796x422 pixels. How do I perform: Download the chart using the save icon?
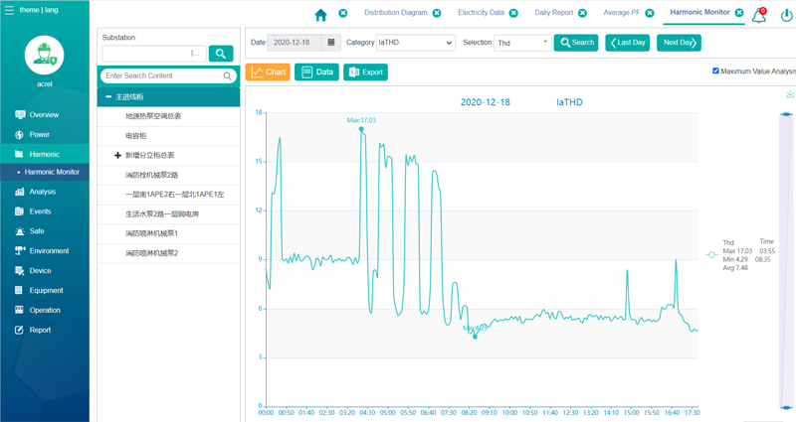[790, 94]
